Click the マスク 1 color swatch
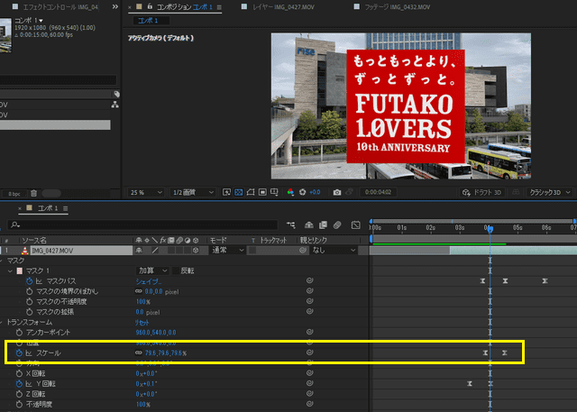Screen dimensions: 577x412 [20, 270]
